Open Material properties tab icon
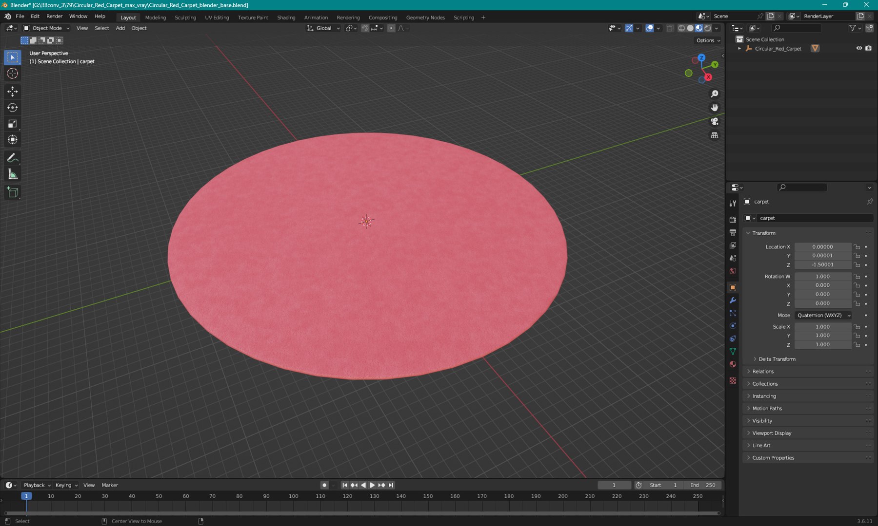Screen dimensions: 878x526 [733, 364]
